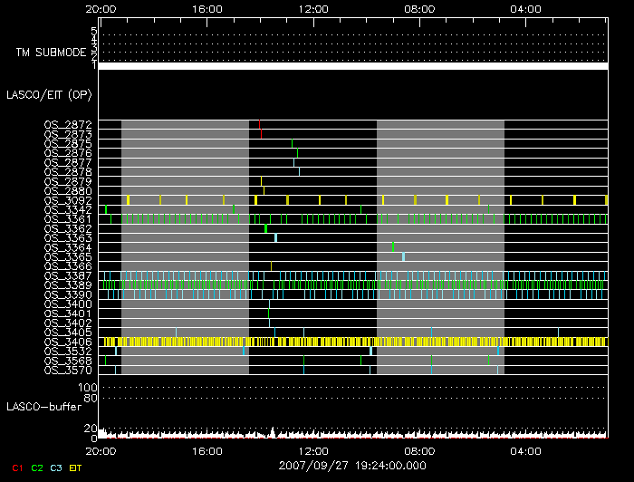This screenshot has height=482, width=634.
Task: Select the green C2 legend entry
Action: [36, 468]
